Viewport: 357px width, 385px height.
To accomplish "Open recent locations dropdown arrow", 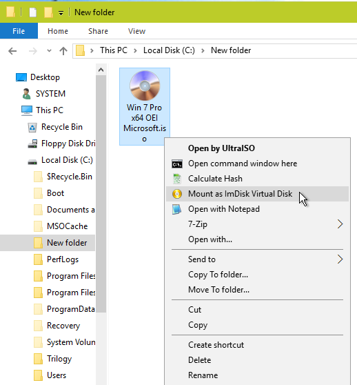I will click(50, 51).
